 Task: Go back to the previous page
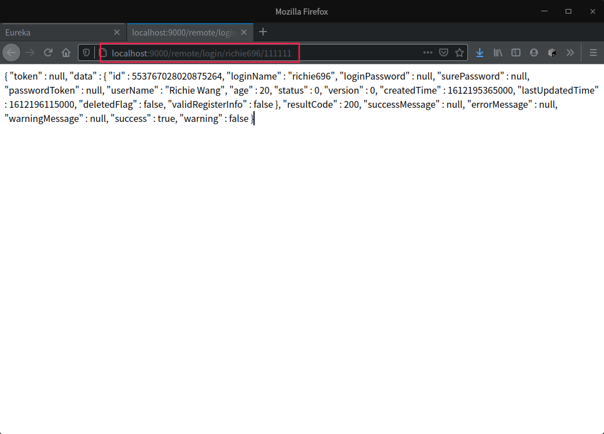coord(11,52)
